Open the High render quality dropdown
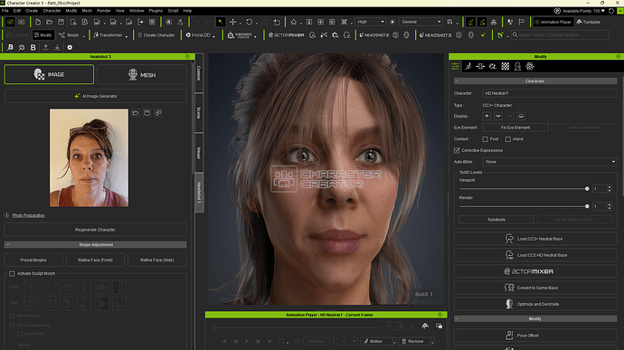 coord(371,22)
